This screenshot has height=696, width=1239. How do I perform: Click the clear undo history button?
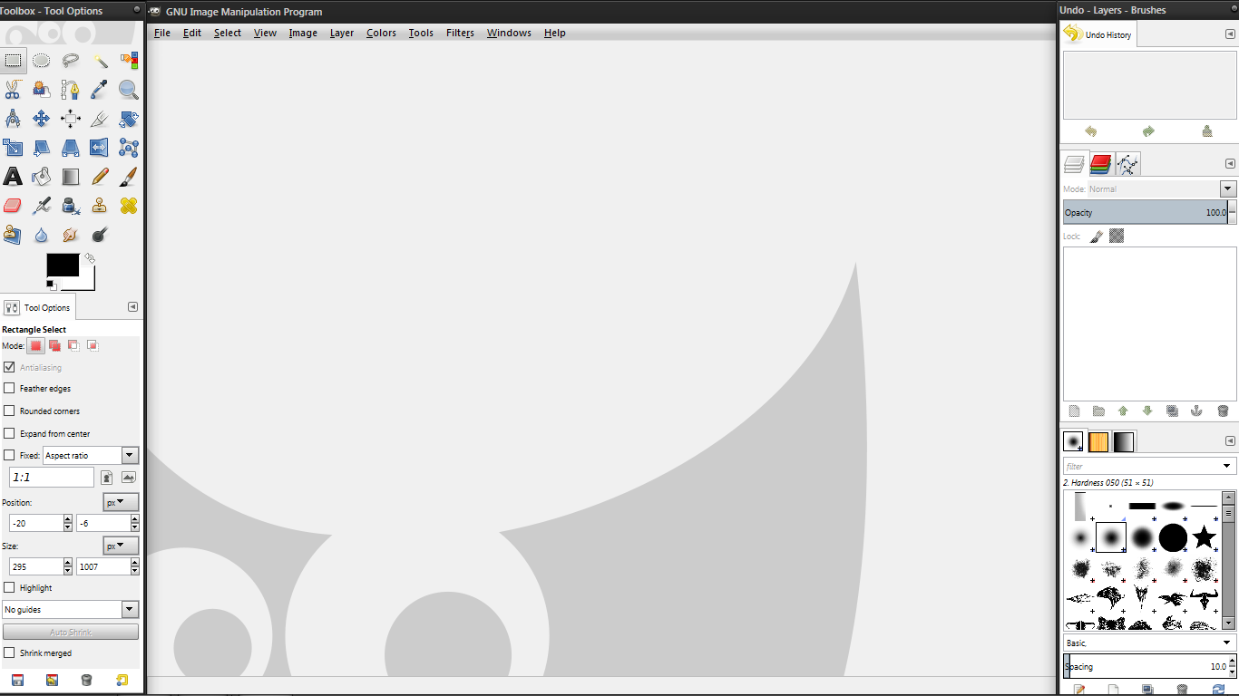[1207, 131]
